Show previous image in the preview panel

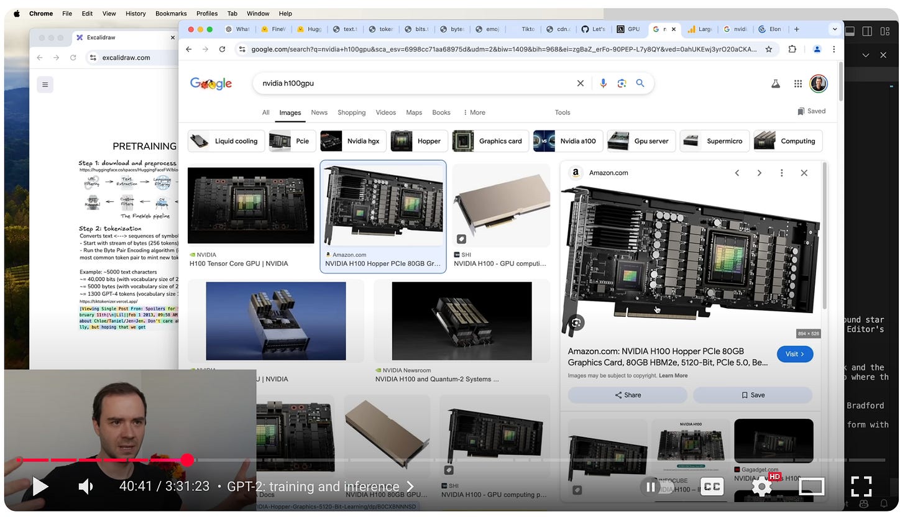pyautogui.click(x=737, y=173)
